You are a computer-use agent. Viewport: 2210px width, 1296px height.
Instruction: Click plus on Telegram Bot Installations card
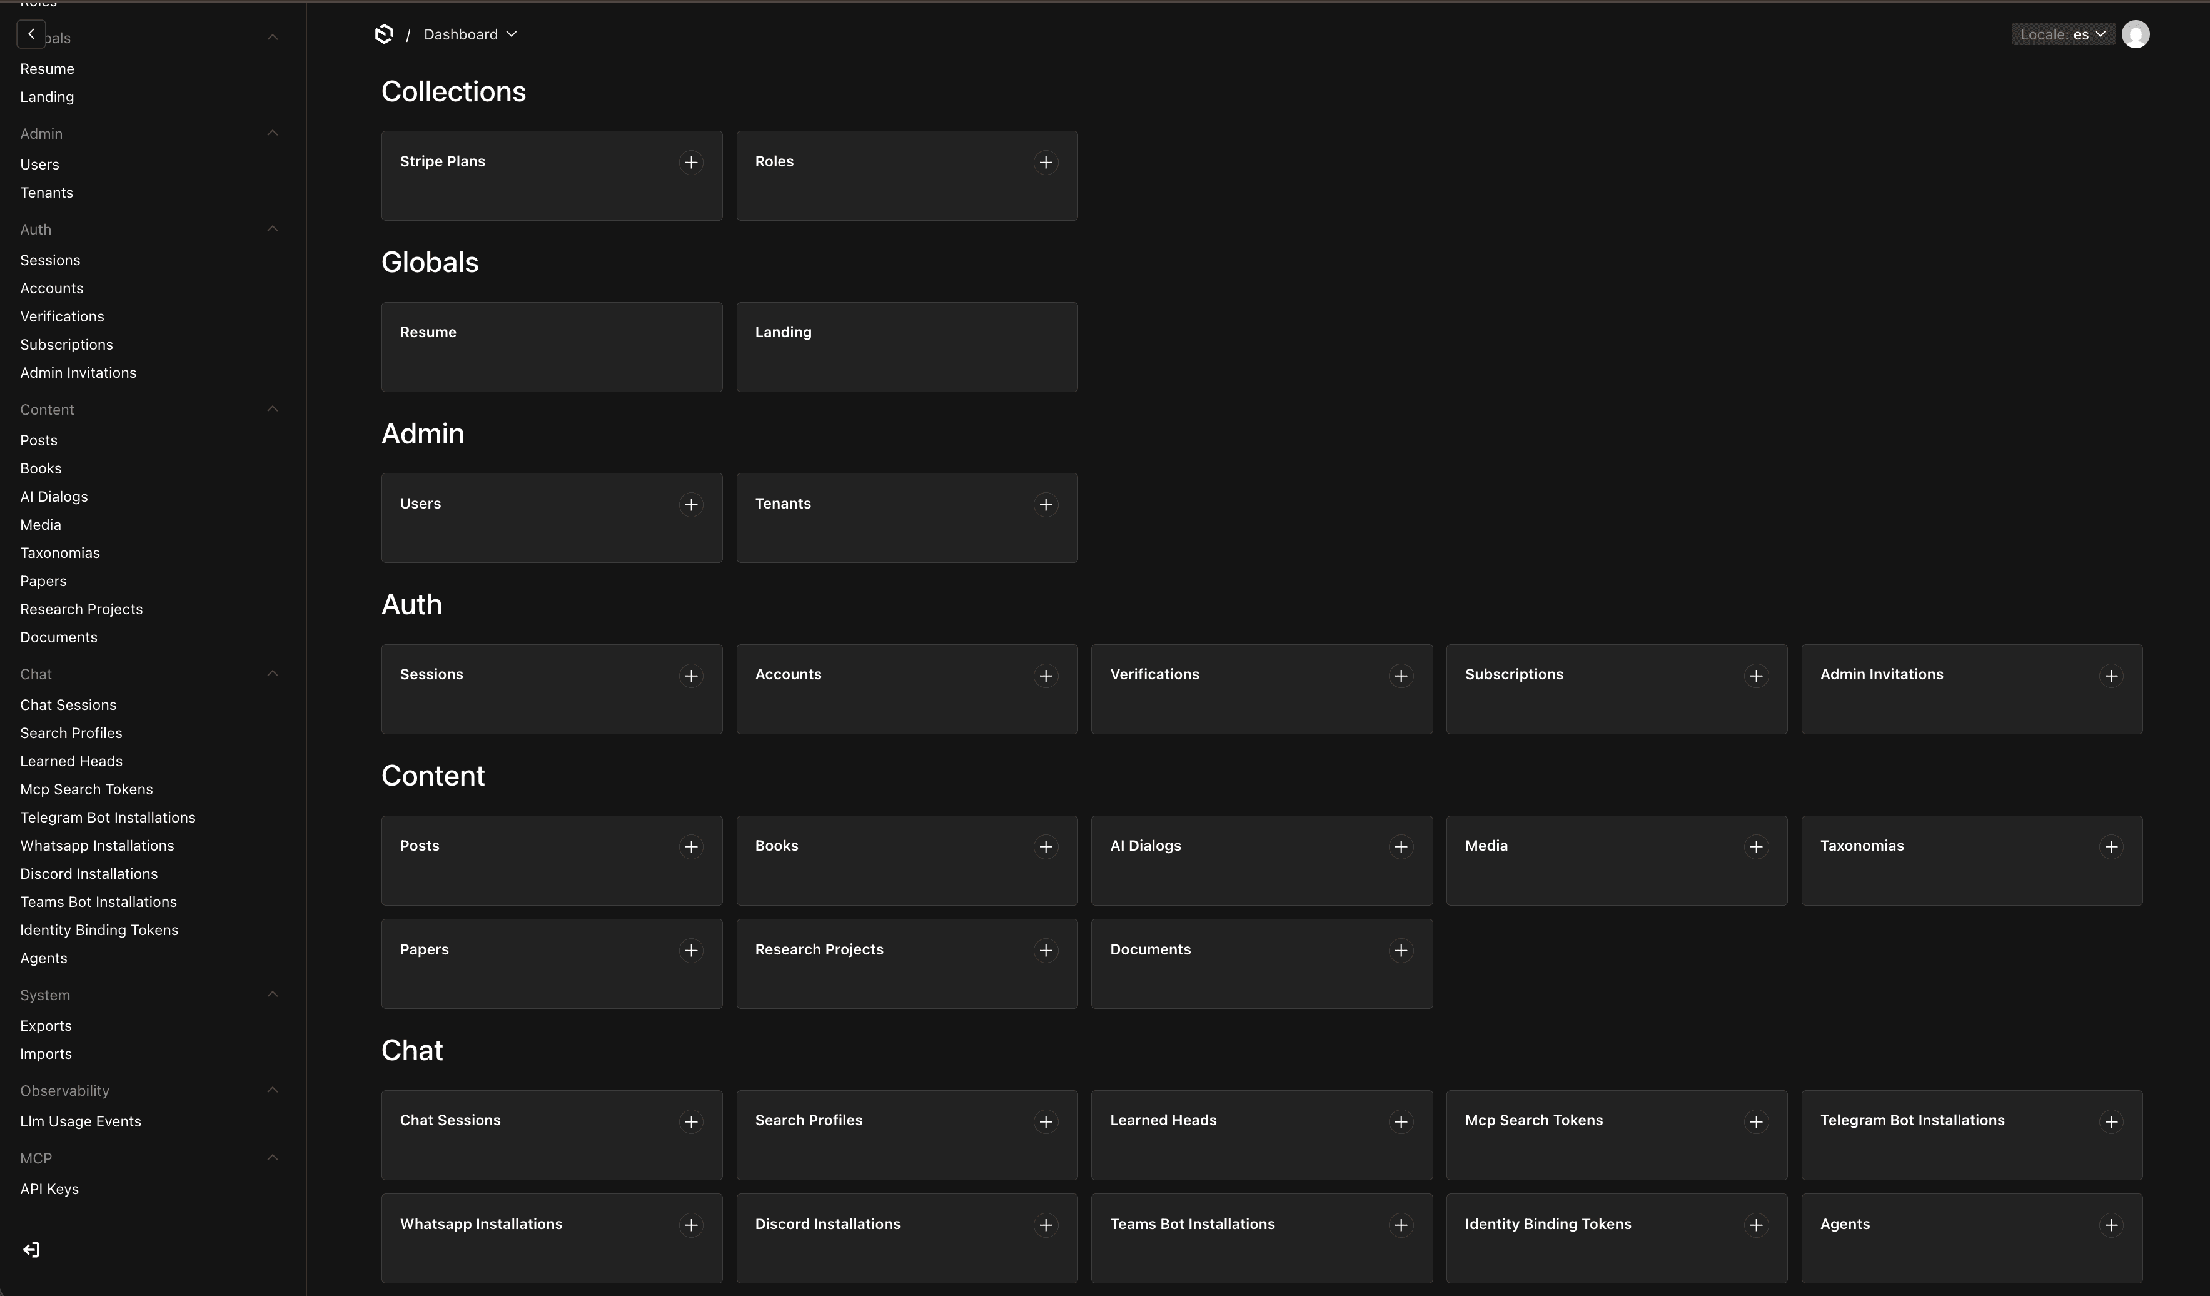coord(2111,1121)
